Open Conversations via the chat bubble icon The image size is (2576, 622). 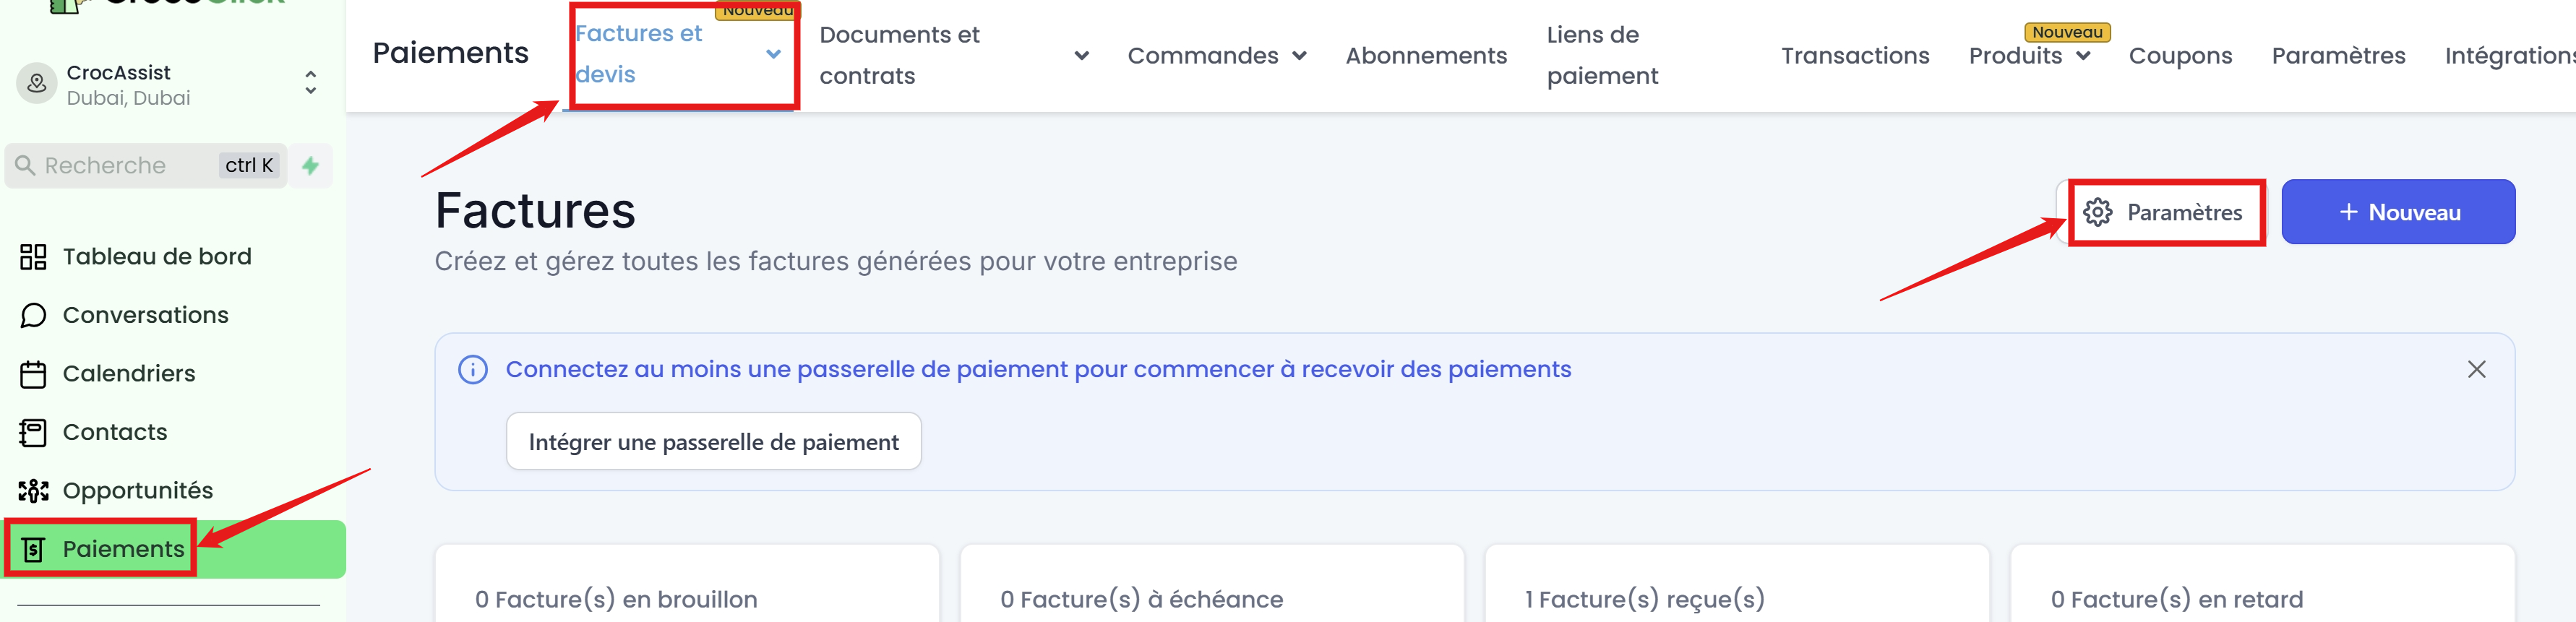pyautogui.click(x=33, y=315)
